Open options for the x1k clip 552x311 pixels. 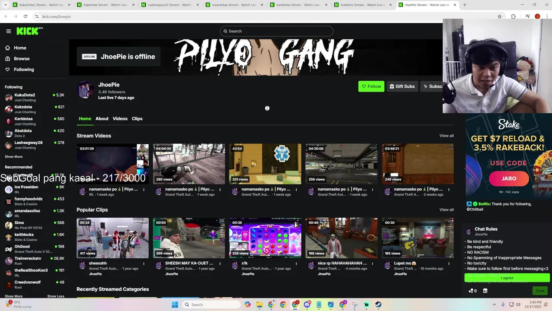point(296,263)
